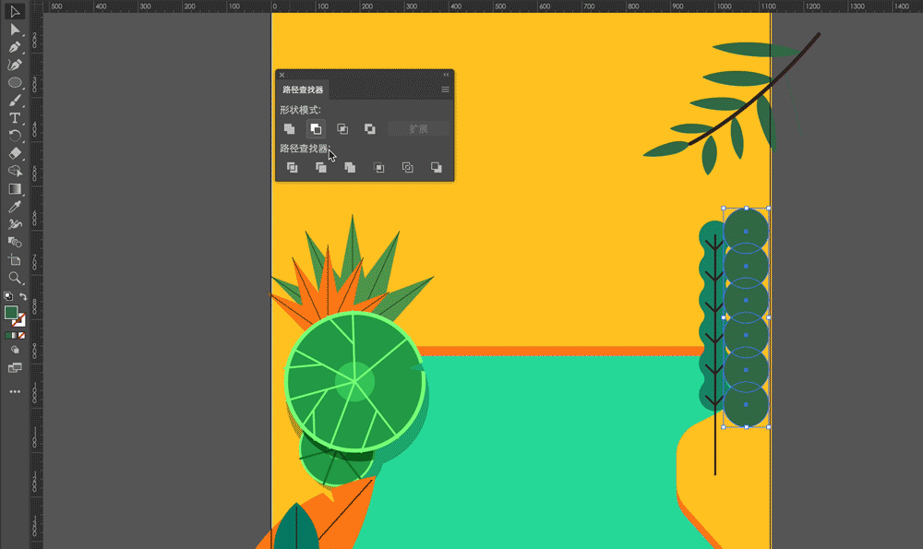
Task: Click Minus Front shape mode icon
Action: 316,128
